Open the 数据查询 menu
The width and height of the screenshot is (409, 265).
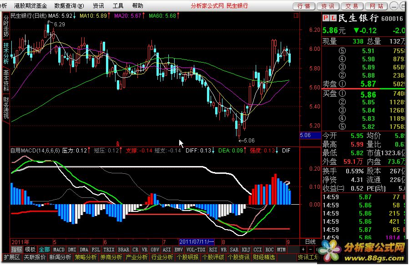[x=69, y=5]
